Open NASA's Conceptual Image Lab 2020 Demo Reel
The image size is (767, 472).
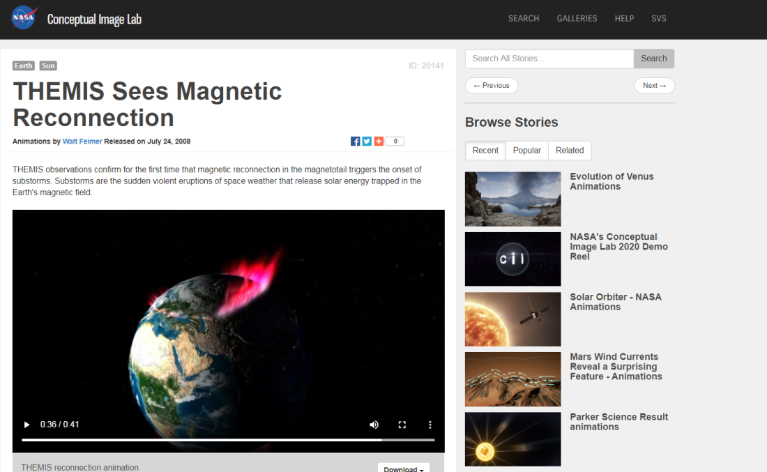pyautogui.click(x=618, y=247)
